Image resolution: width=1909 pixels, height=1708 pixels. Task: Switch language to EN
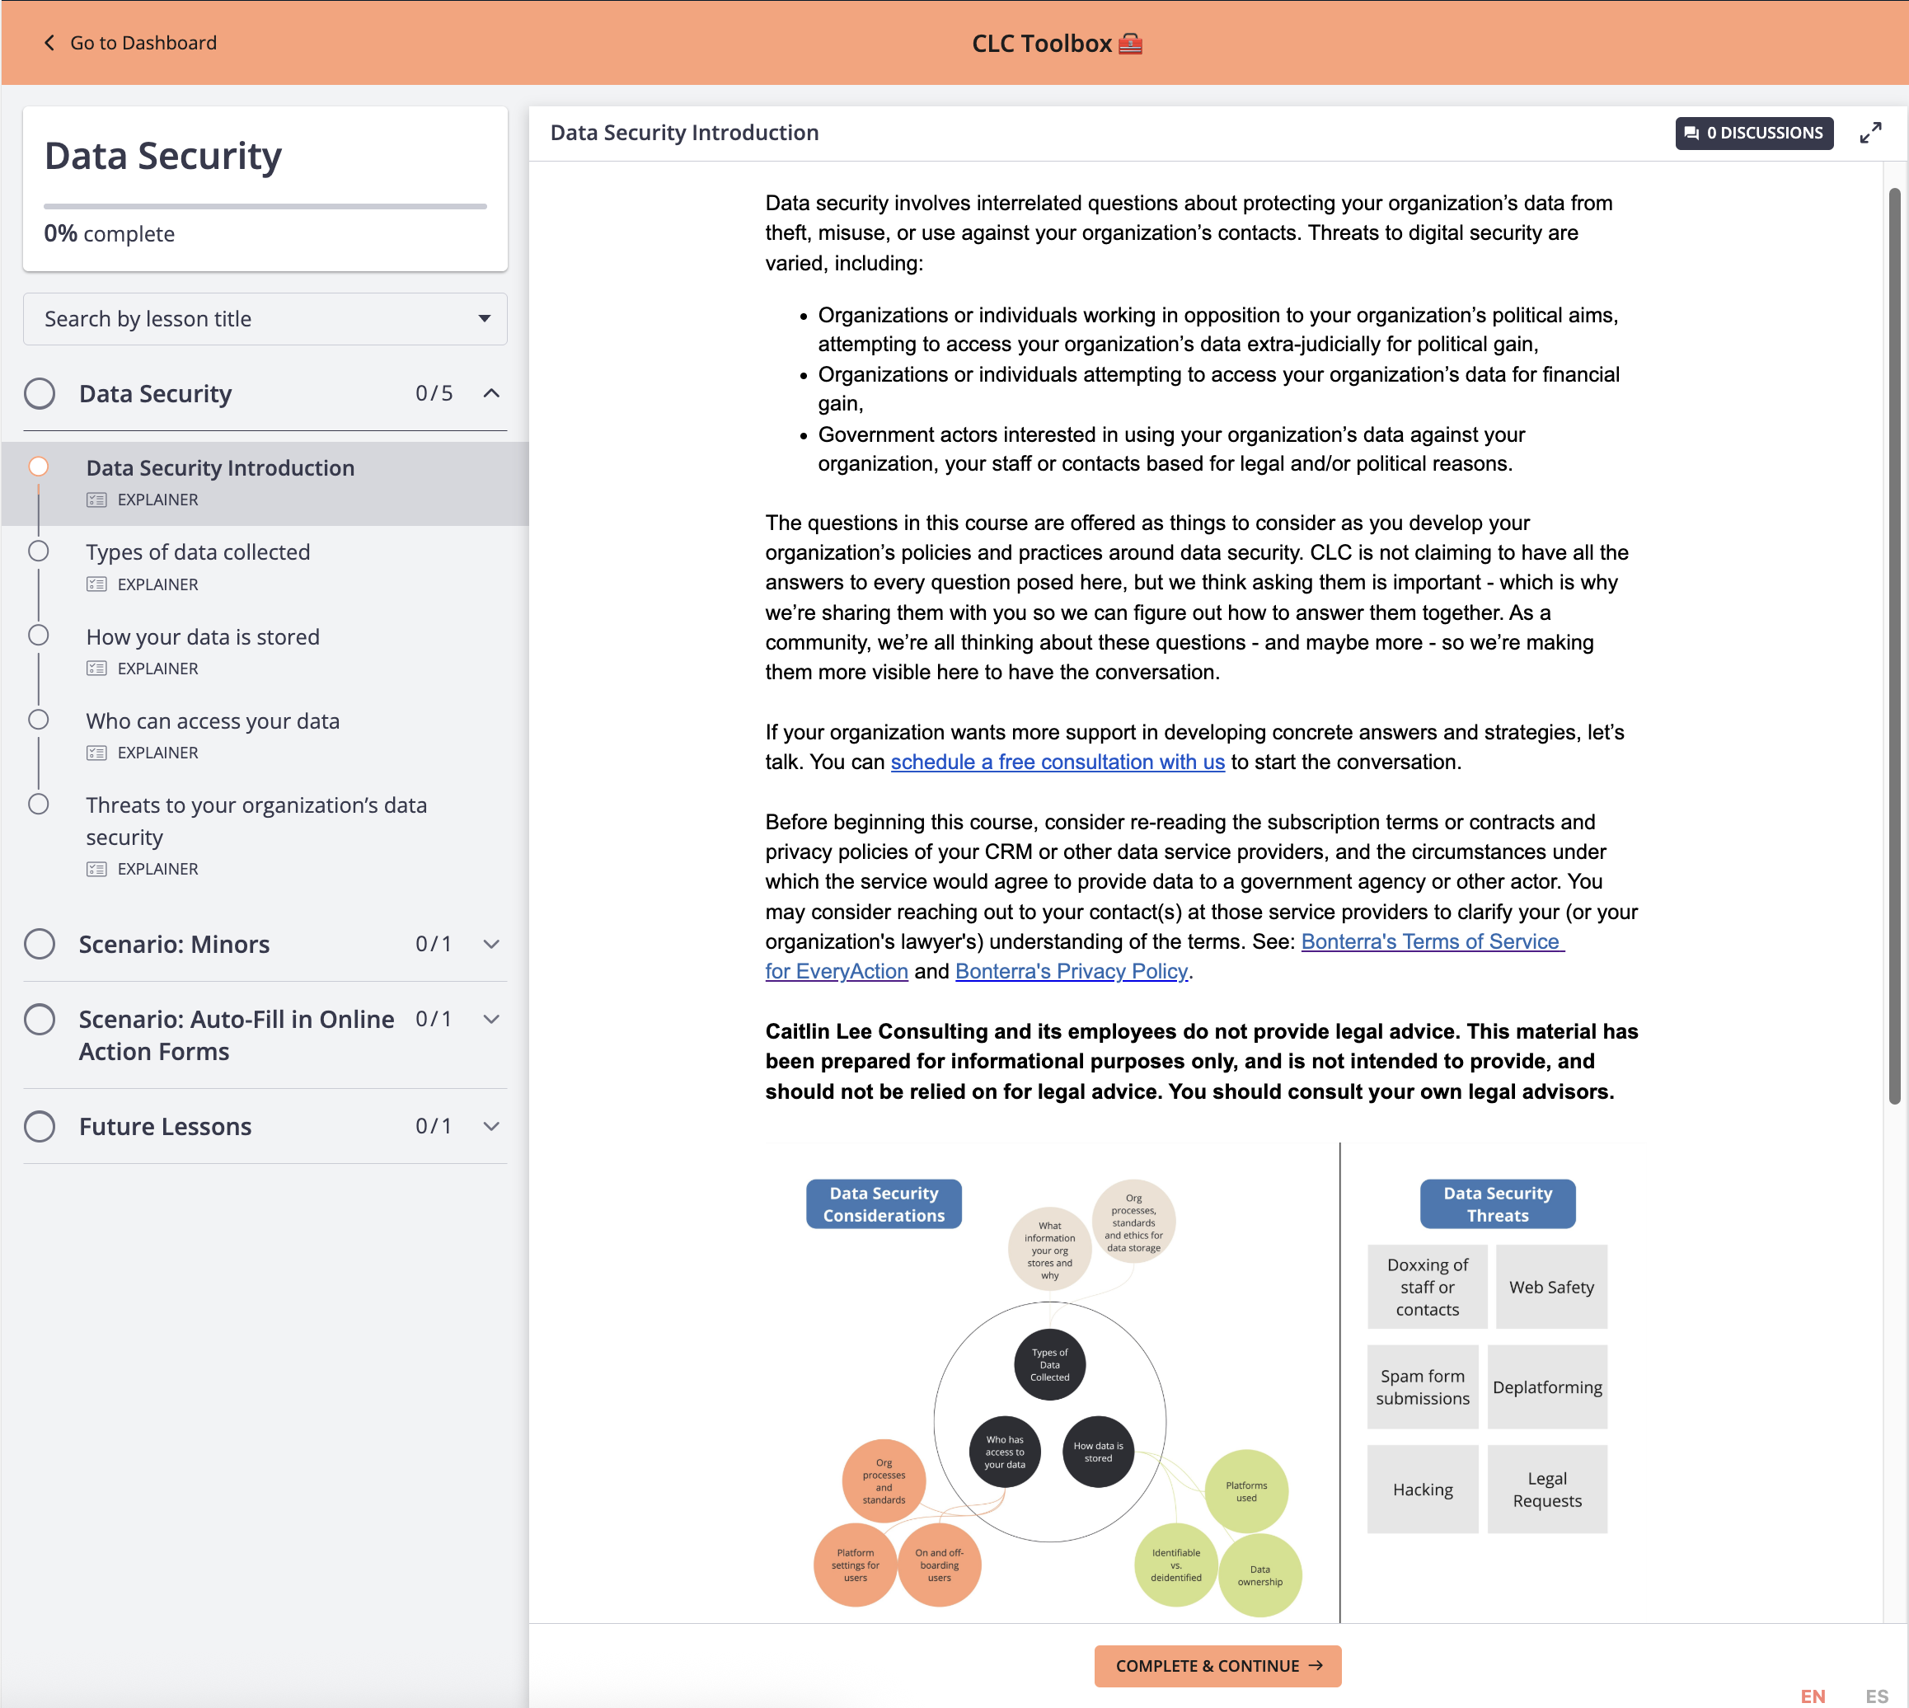1813,1695
